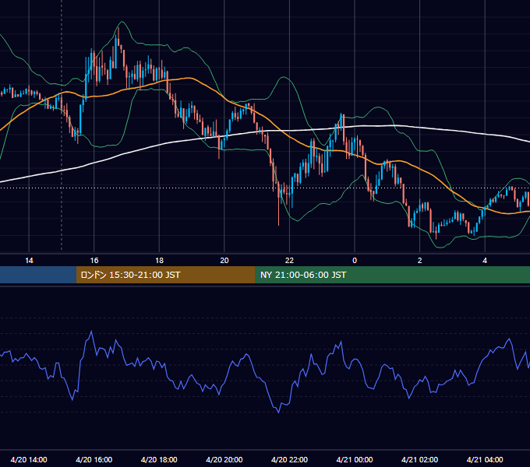This screenshot has width=530, height=467.
Task: Click the 4/21 00:00 label on indicator axis
Action: tap(355, 459)
